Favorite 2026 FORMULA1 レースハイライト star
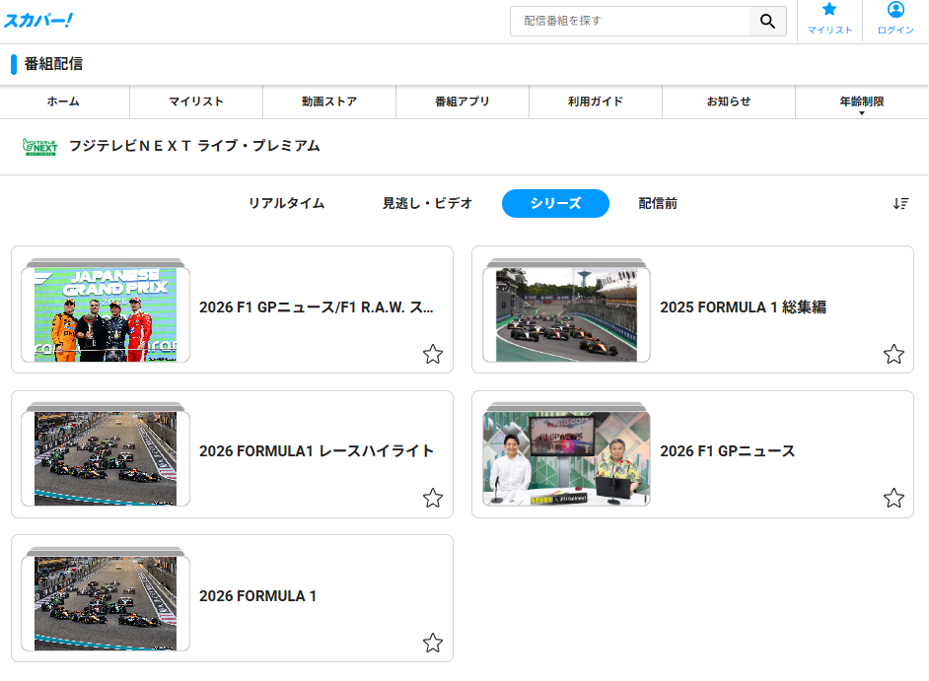This screenshot has width=929, height=681. 433,498
